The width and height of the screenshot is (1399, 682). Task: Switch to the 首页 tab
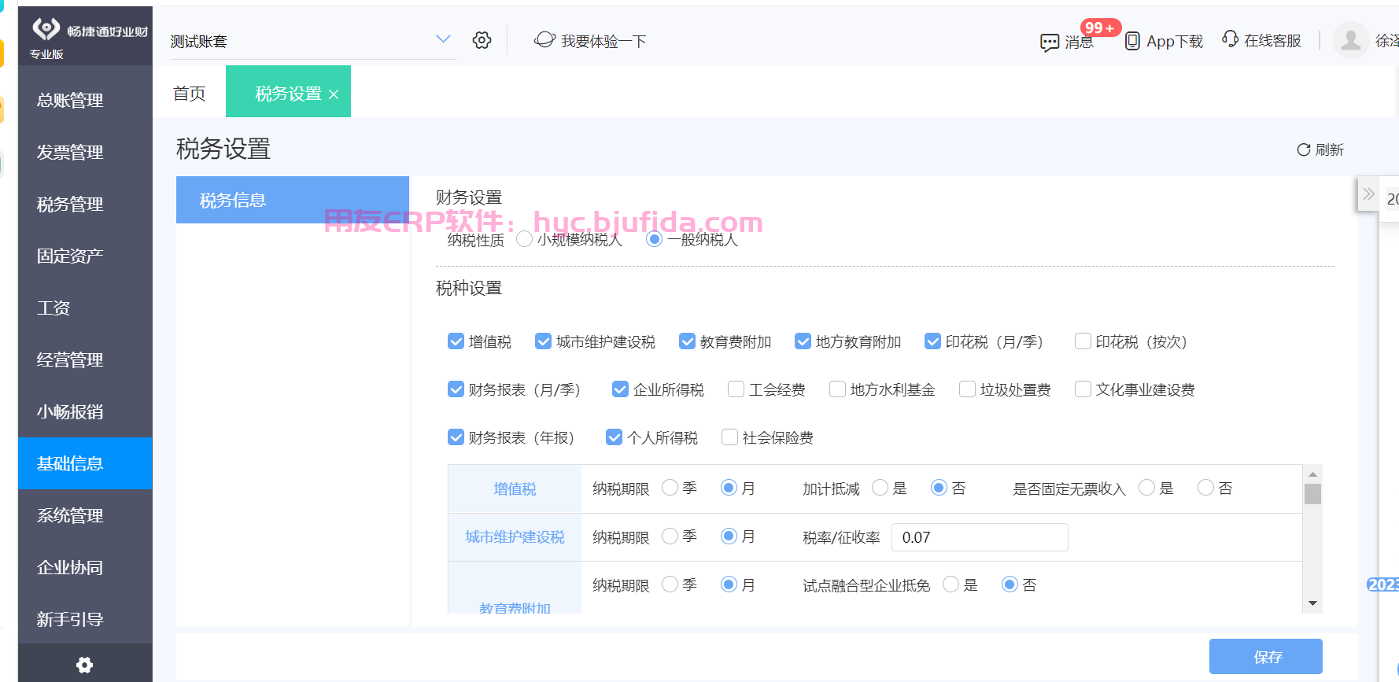[189, 93]
